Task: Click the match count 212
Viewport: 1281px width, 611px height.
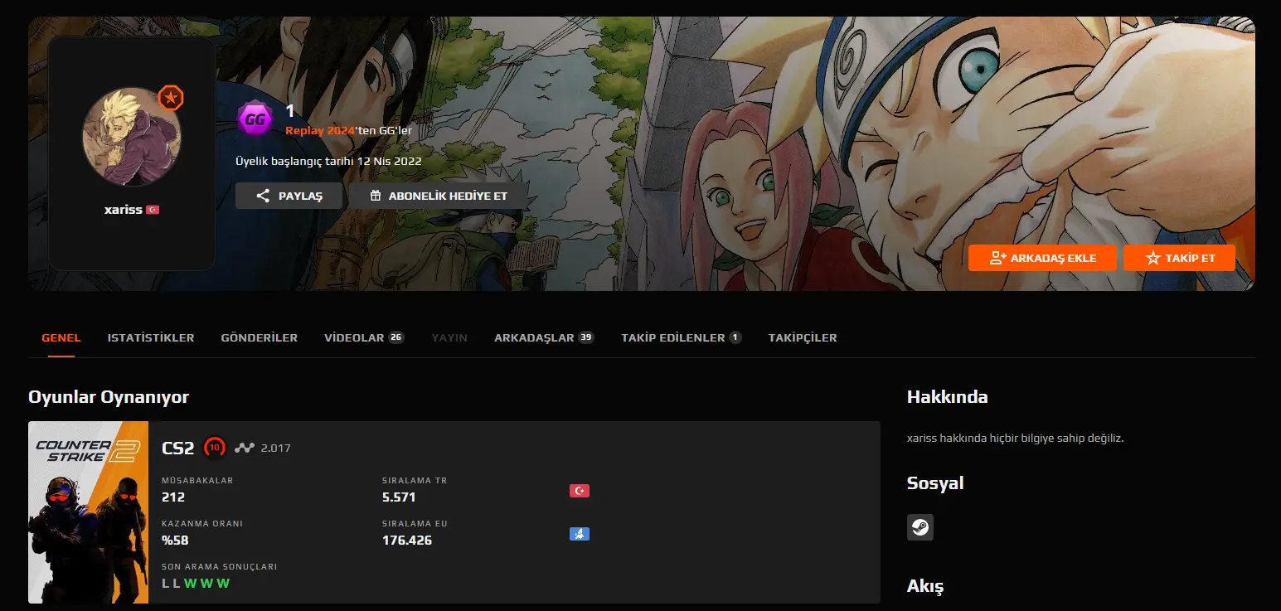Action: [173, 497]
